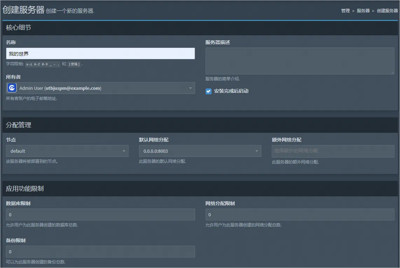Viewport: 400px width, 268px height.
Task: Open the 节点 default dropdown
Action: point(67,151)
